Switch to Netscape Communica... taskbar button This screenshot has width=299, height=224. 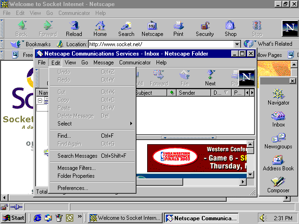point(201,218)
